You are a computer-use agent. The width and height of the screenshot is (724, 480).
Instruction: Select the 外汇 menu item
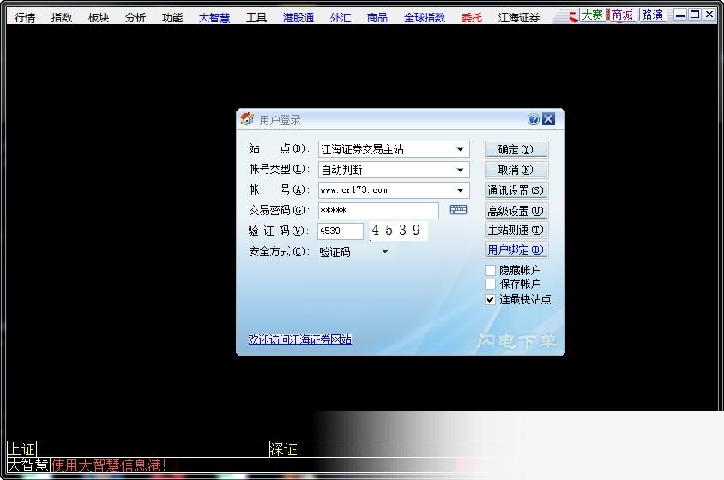tap(341, 17)
